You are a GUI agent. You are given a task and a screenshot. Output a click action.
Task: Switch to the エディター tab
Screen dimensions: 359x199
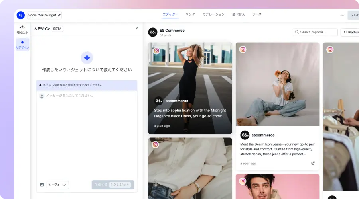[170, 14]
